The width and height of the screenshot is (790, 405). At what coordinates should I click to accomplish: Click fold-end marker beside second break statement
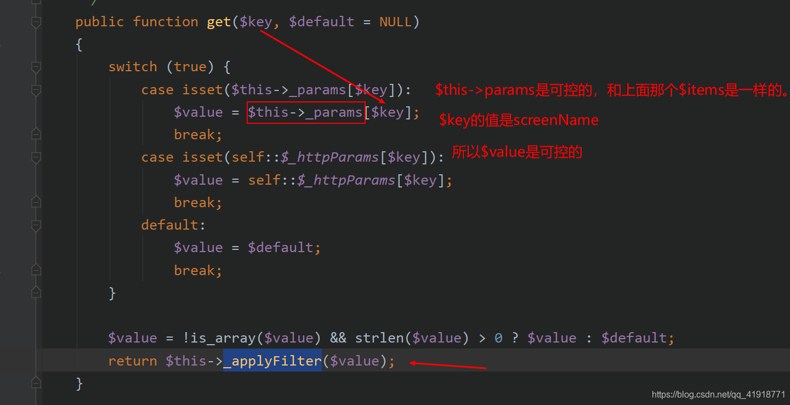point(36,202)
